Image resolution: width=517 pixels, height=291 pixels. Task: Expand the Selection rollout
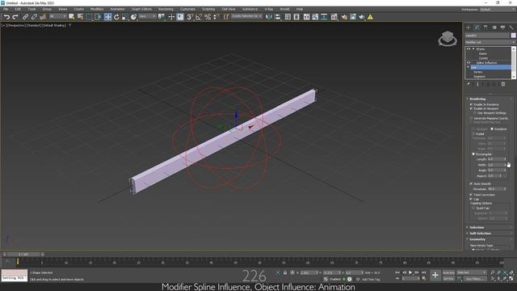click(x=477, y=228)
